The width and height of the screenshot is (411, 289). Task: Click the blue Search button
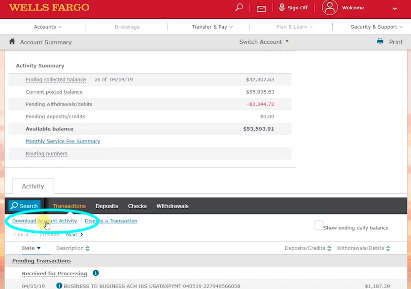click(x=25, y=206)
